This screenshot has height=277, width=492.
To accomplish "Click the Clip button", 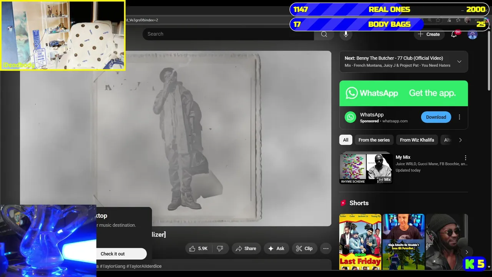I will click(x=304, y=249).
